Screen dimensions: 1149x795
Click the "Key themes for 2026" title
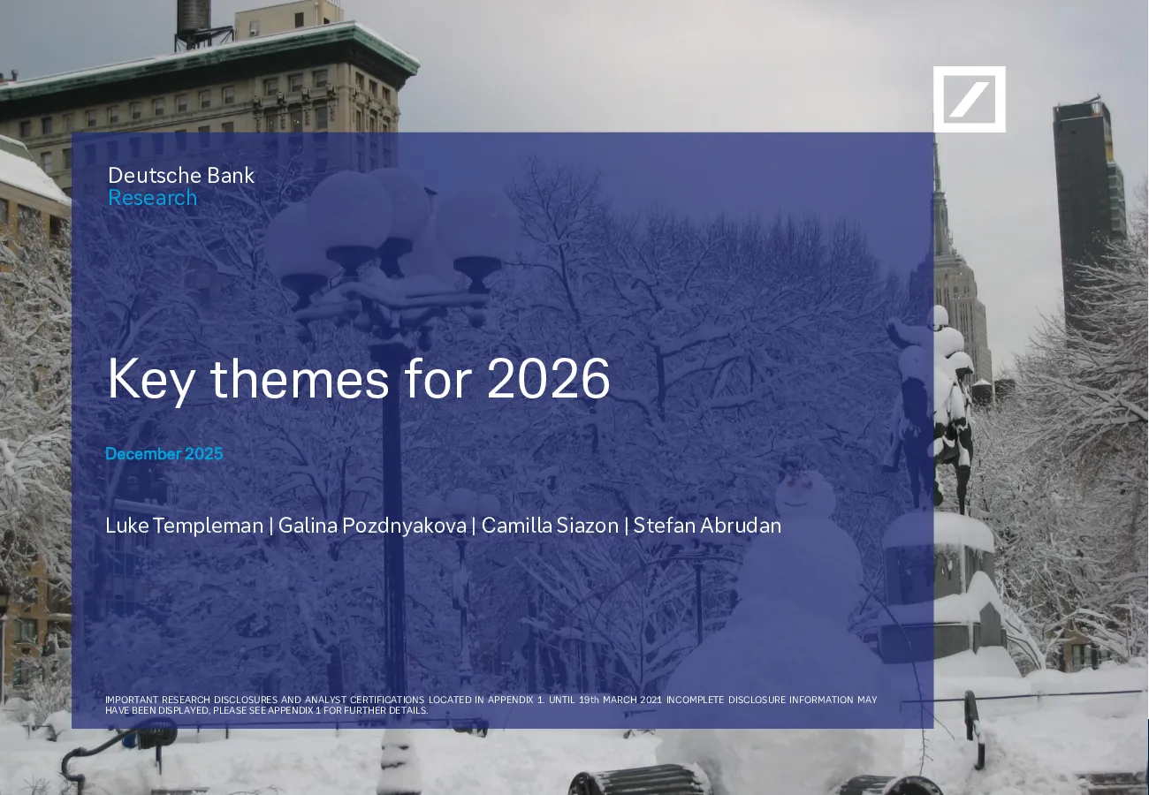click(359, 379)
